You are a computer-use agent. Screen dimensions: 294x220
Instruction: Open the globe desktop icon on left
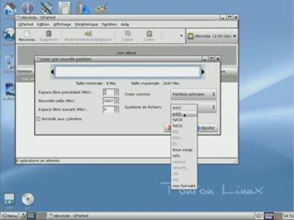[x=9, y=34]
